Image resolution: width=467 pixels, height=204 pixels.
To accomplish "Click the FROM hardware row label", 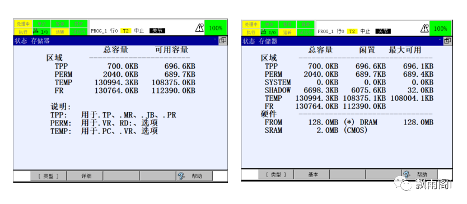I will pos(273,122).
